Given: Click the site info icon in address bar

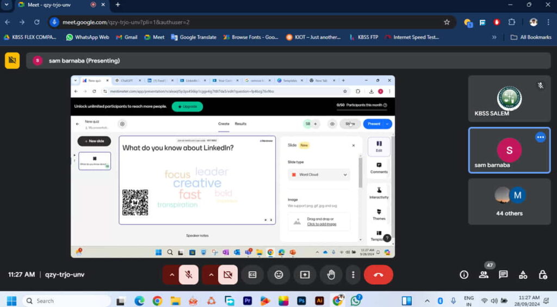Looking at the screenshot, I should (x=54, y=22).
